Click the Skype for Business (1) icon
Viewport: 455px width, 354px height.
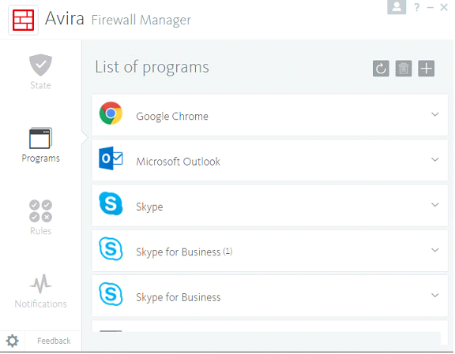(x=111, y=249)
